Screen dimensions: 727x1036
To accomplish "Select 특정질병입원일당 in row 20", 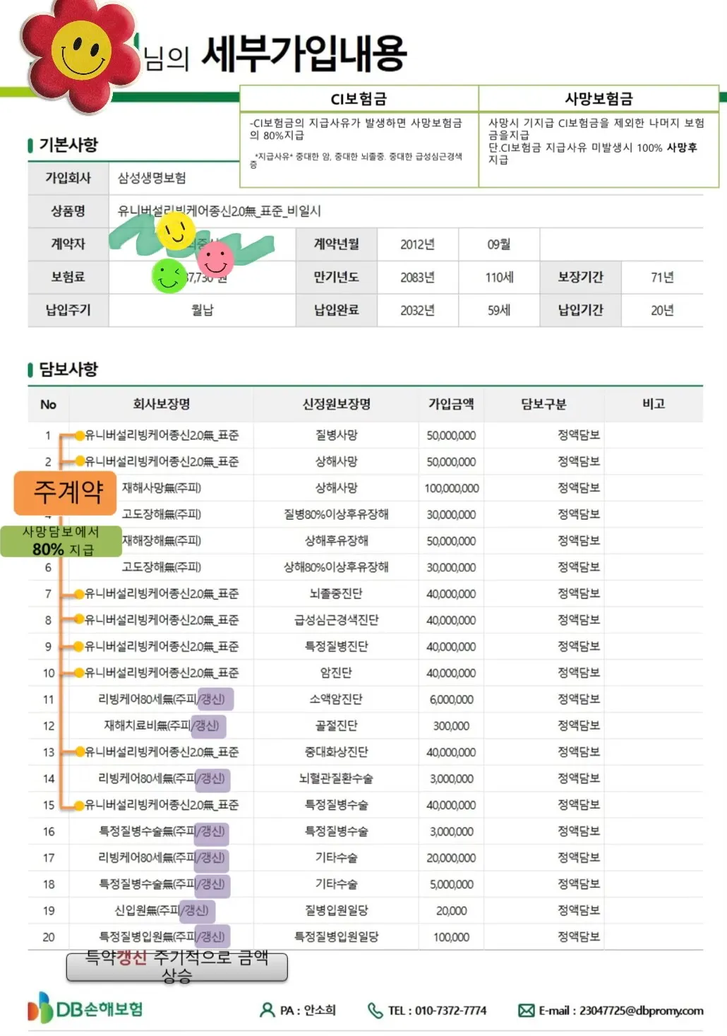I will 337,937.
